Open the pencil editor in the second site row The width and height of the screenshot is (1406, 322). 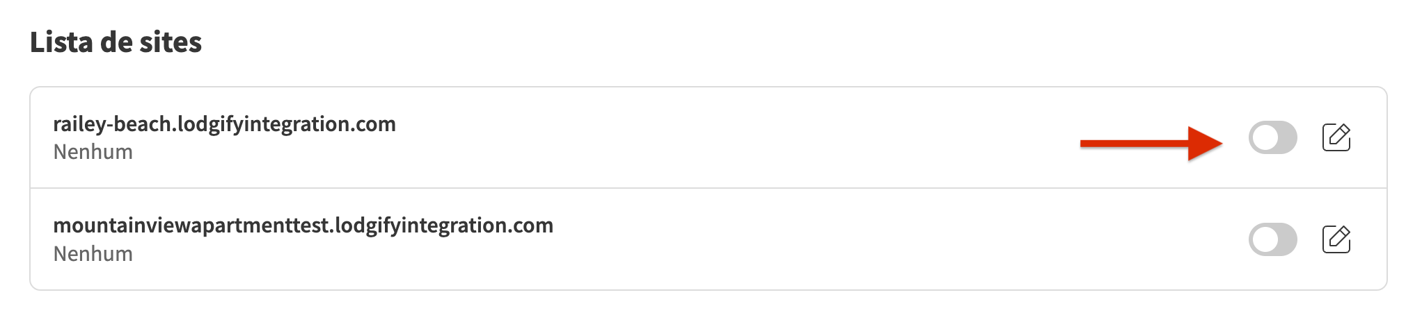tap(1336, 239)
